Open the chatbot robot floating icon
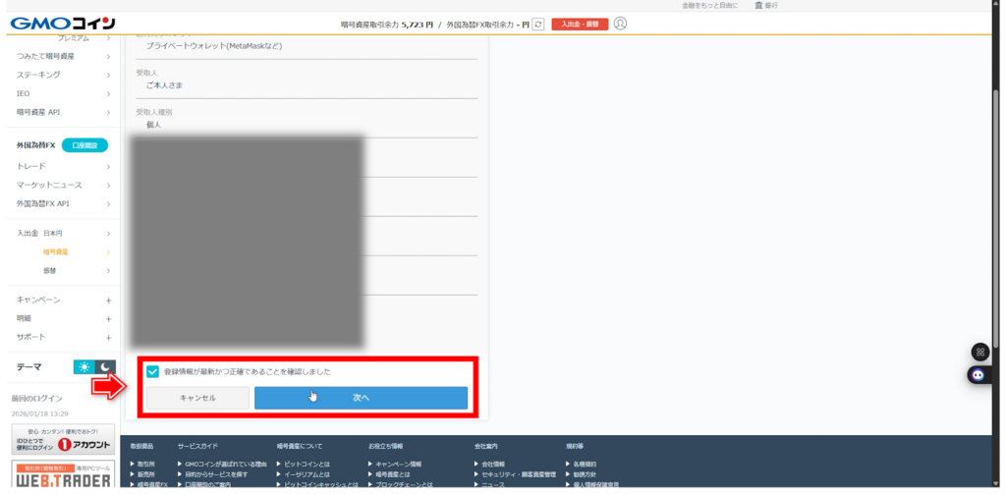This screenshot has width=1006, height=494. pos(978,374)
